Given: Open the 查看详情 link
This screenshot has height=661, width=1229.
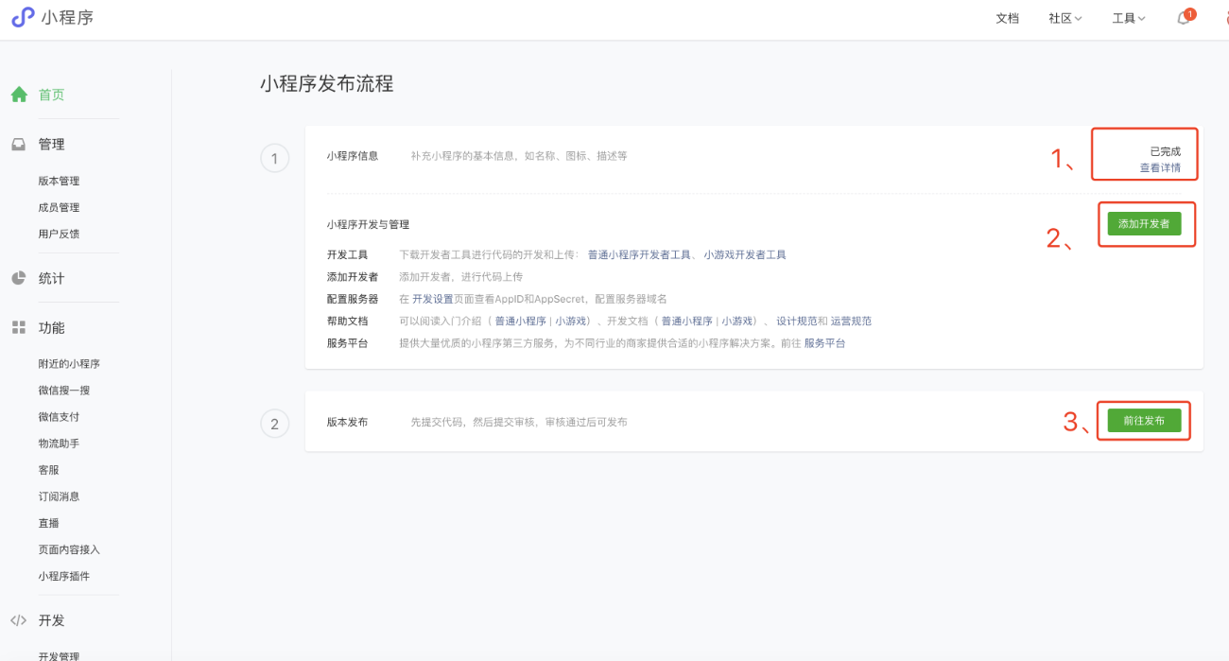Looking at the screenshot, I should point(1159,167).
